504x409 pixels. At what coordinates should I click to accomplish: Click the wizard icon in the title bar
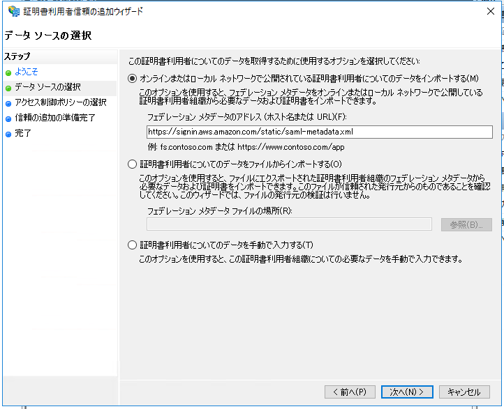coord(14,11)
